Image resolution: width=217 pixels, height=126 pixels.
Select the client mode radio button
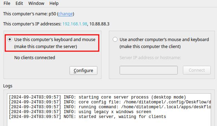[115, 39]
